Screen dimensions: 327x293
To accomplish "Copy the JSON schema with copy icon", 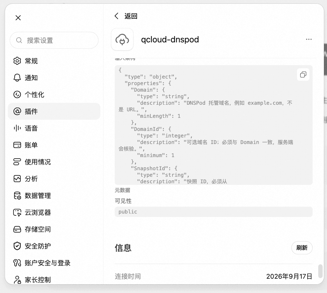I will click(x=303, y=74).
